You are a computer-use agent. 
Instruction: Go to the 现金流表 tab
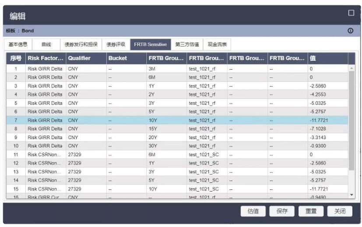coord(217,44)
